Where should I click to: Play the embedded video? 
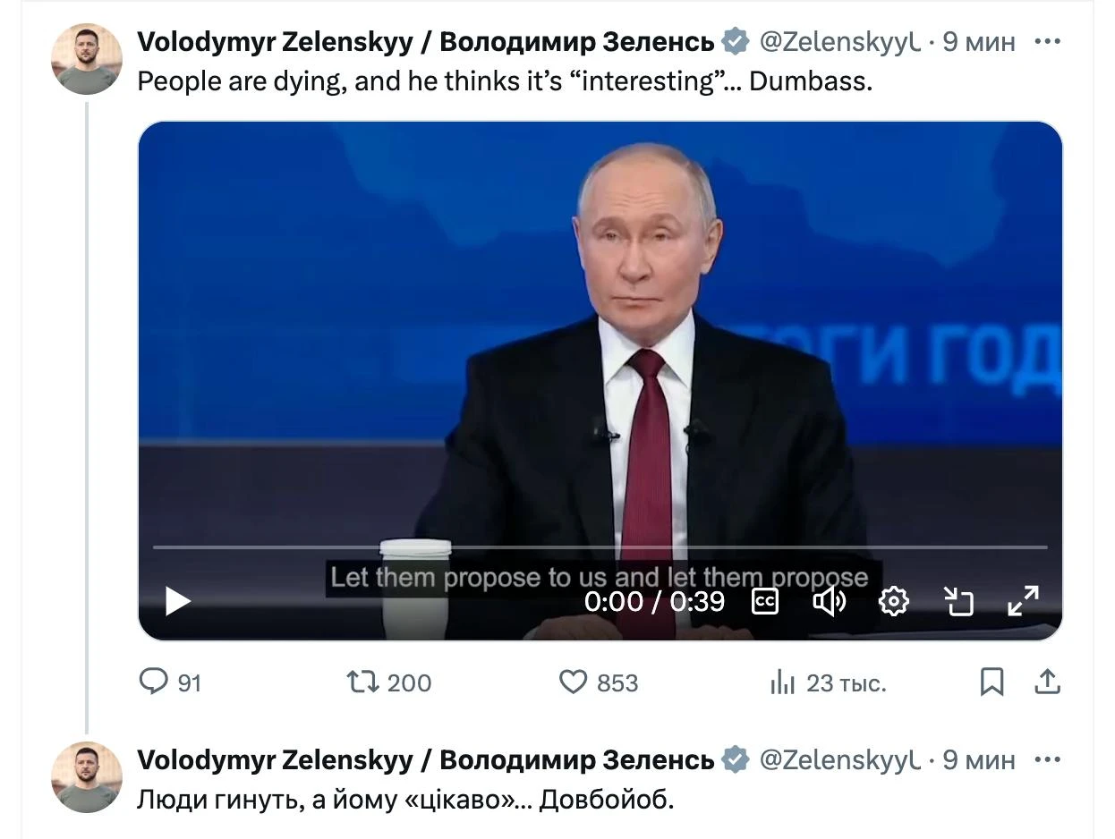pos(178,601)
